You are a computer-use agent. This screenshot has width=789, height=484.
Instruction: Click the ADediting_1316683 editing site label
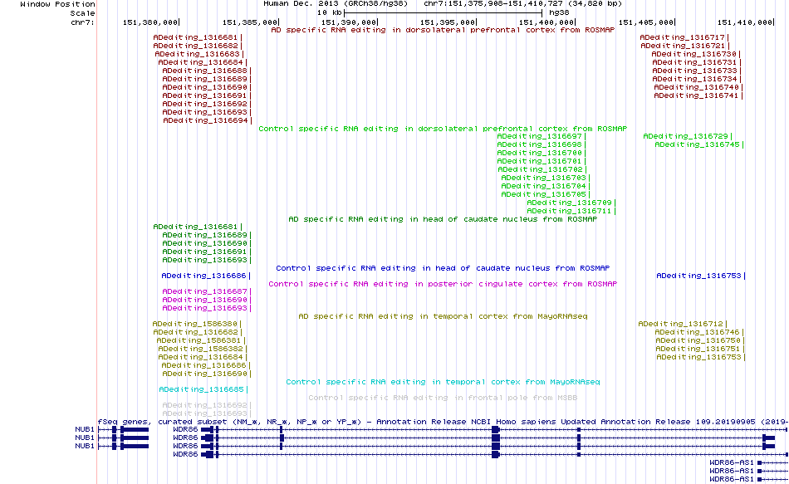click(198, 54)
